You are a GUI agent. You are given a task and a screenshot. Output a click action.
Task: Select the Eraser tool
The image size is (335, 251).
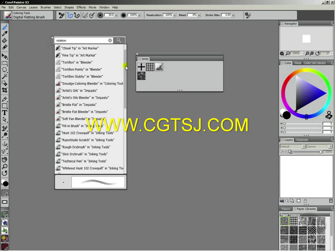click(5, 47)
